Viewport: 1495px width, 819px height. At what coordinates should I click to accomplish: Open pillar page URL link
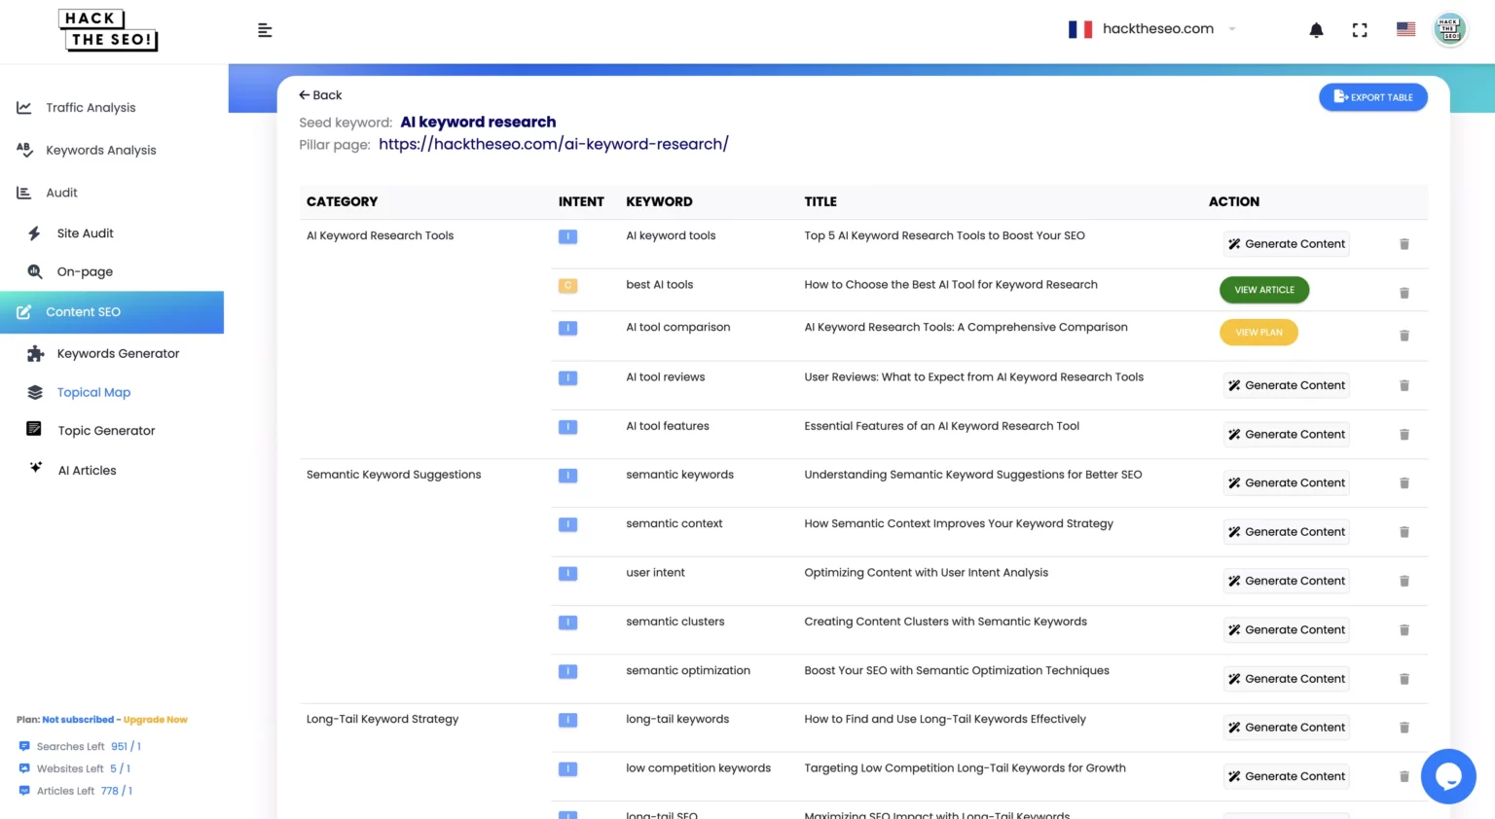(x=554, y=144)
